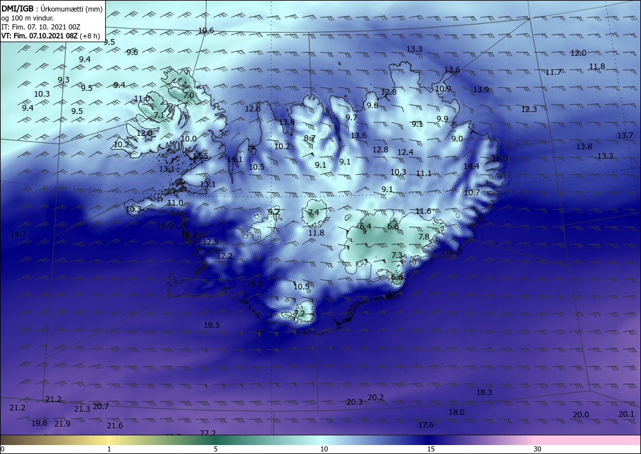The height and width of the screenshot is (454, 641).
Task: Click the map value 14.1
Action: click(x=235, y=159)
